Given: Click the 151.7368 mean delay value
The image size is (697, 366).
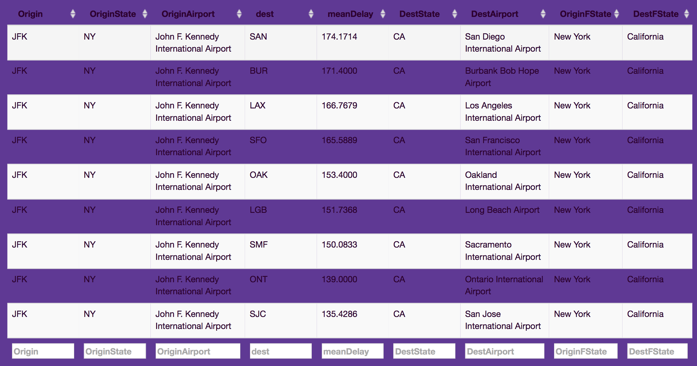Looking at the screenshot, I should tap(339, 210).
